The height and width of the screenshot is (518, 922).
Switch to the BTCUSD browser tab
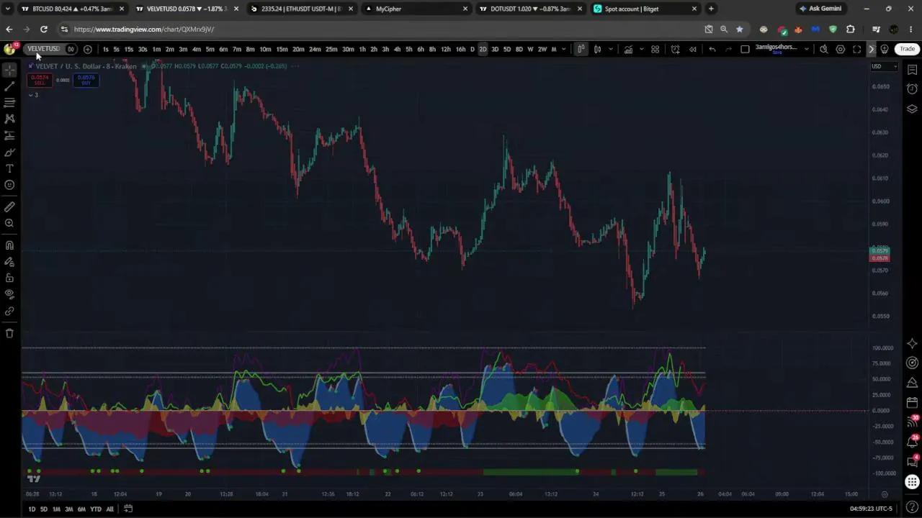[x=72, y=9]
